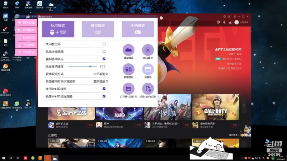Enable 使用数位笔 checkbox
The height and width of the screenshot is (161, 287).
[x=104, y=44]
